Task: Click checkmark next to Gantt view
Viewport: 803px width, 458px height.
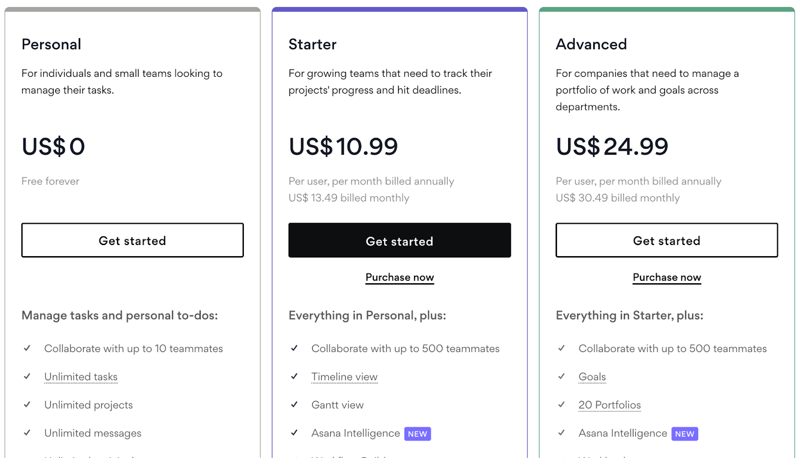Action: (x=294, y=405)
